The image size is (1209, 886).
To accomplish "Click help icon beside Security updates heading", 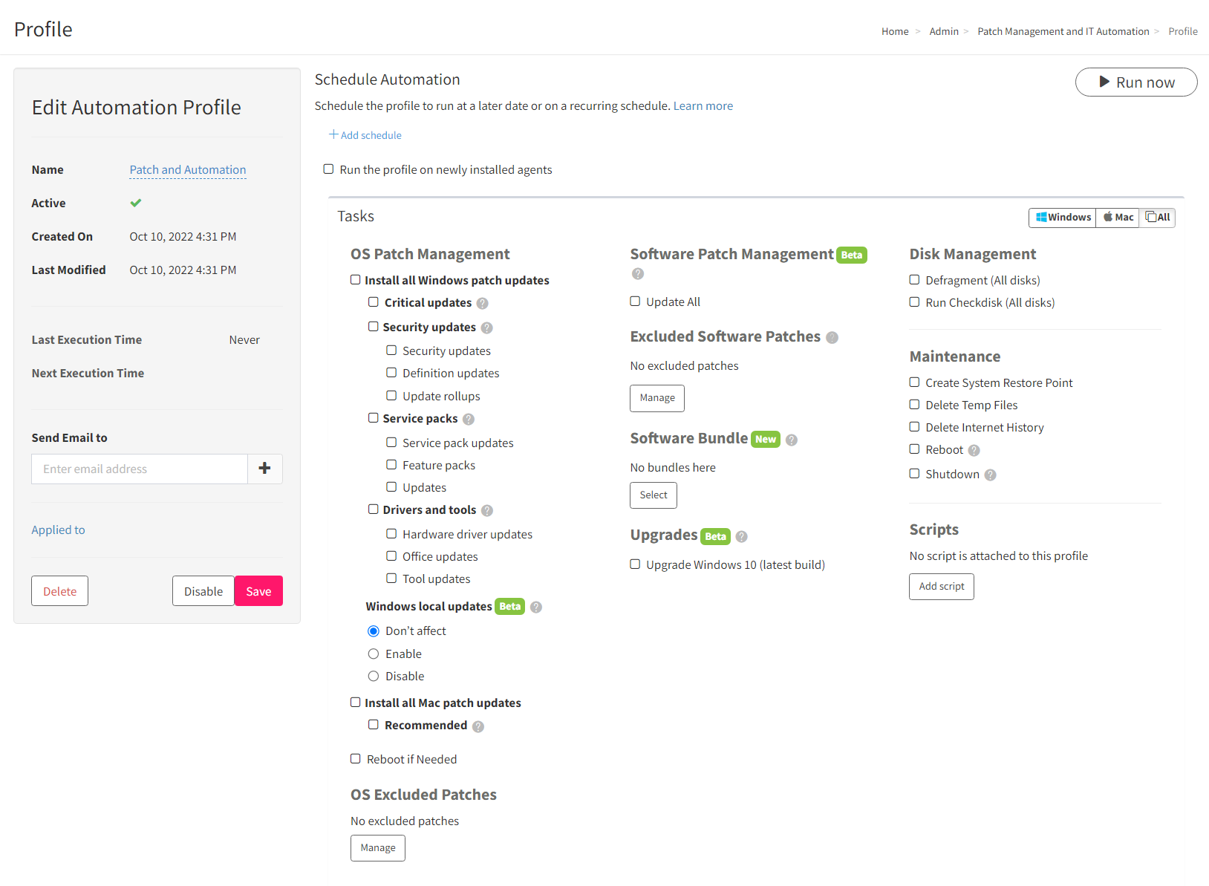I will pyautogui.click(x=487, y=328).
